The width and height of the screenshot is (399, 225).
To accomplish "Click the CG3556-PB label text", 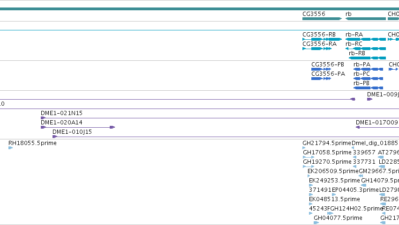I will [328, 64].
